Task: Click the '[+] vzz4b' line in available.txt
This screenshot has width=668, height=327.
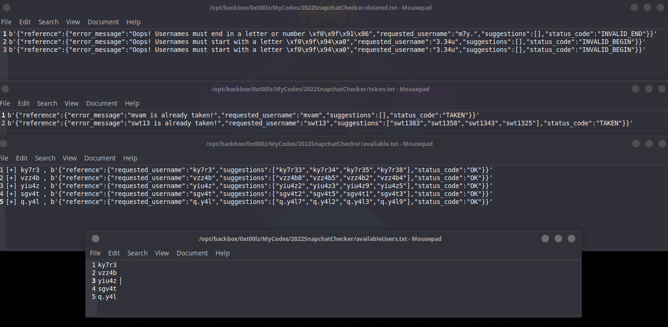Action: pos(249,178)
